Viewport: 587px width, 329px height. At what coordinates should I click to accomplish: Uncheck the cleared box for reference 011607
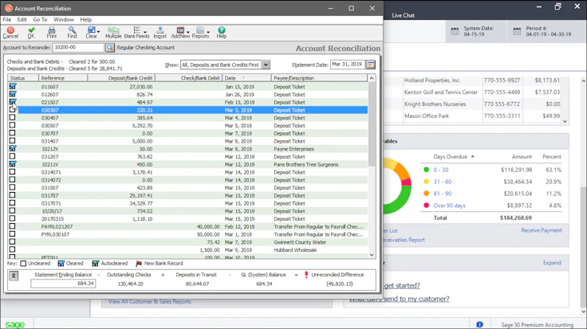(13, 86)
